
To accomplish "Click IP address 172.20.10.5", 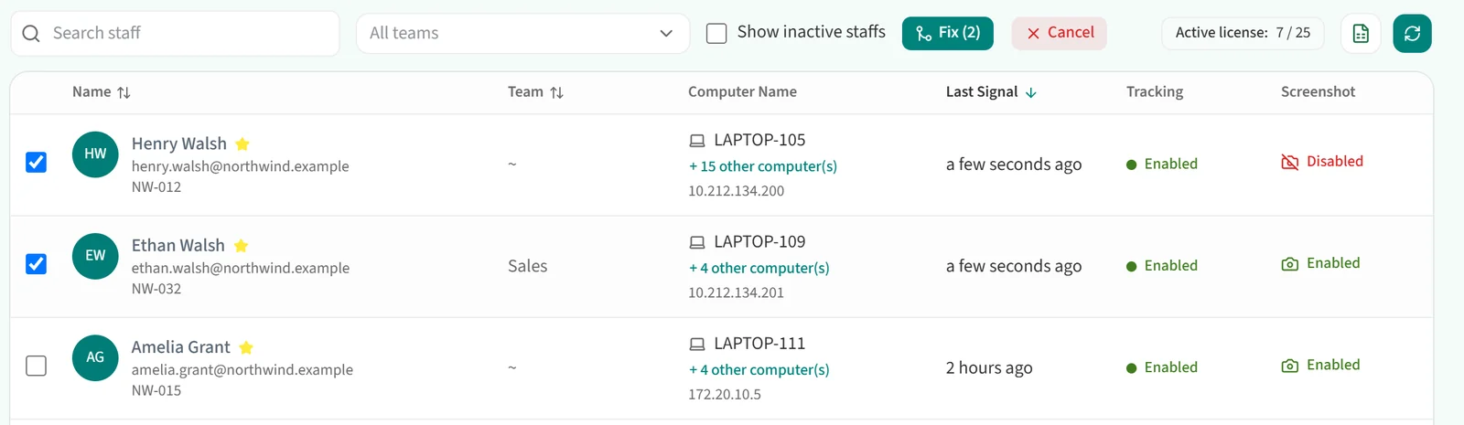I will (x=725, y=394).
